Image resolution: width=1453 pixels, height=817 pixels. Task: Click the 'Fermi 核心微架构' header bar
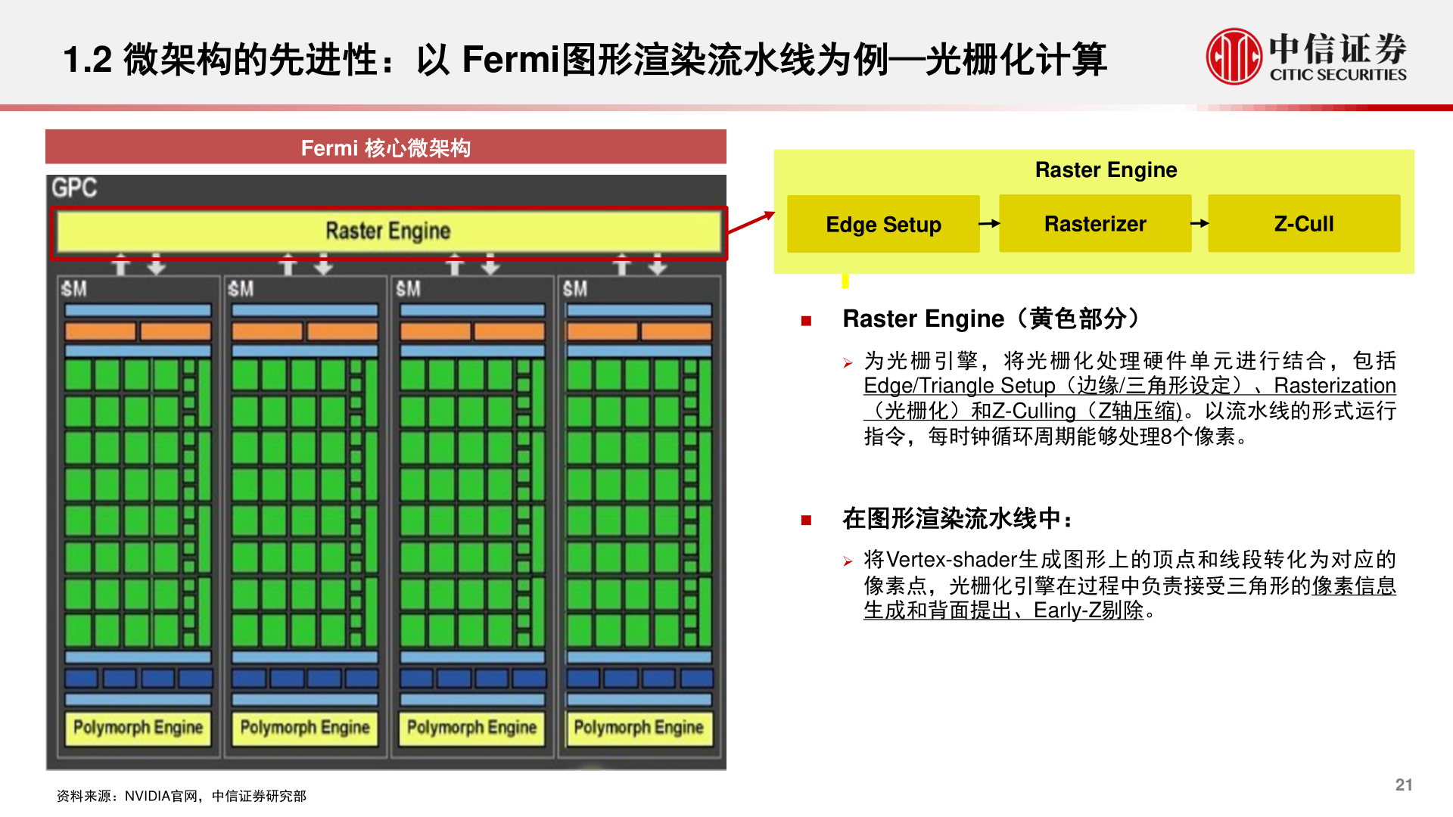[386, 147]
